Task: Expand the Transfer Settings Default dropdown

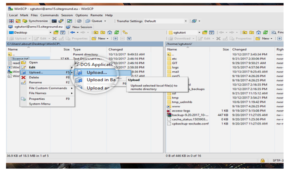Action: [186, 21]
